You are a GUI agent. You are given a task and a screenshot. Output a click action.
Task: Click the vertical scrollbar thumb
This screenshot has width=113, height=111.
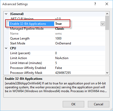[107, 23]
